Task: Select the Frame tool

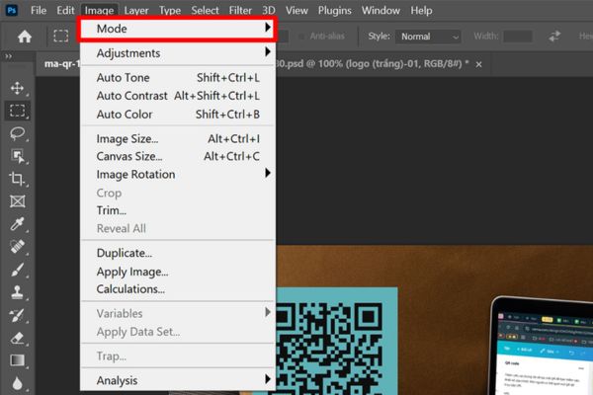Action: tap(17, 201)
